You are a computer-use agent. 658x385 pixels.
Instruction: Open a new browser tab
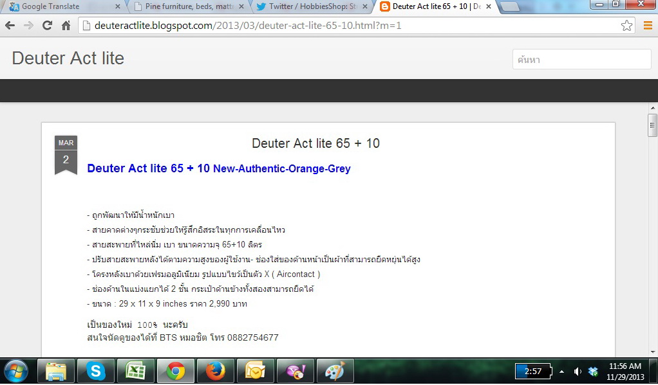click(509, 6)
